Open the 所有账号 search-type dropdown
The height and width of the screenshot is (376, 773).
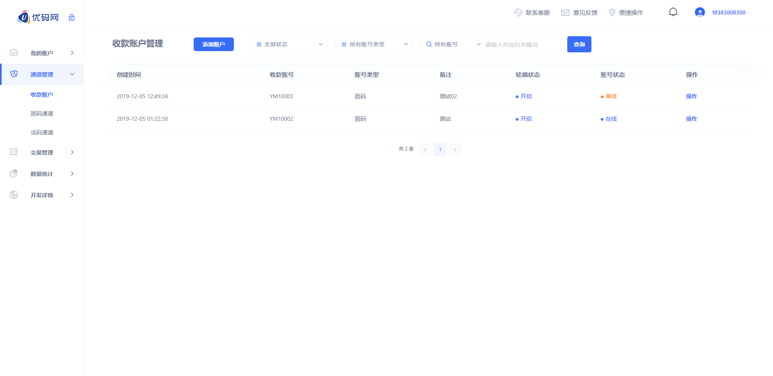tap(453, 44)
